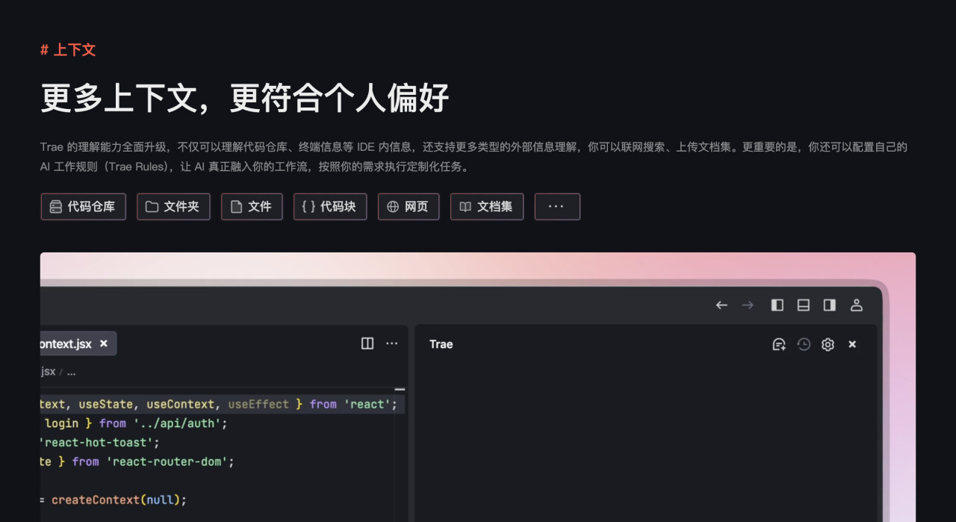Screen dimensions: 956x522
Task: Open the editor tab overflow menu
Action: coord(392,343)
